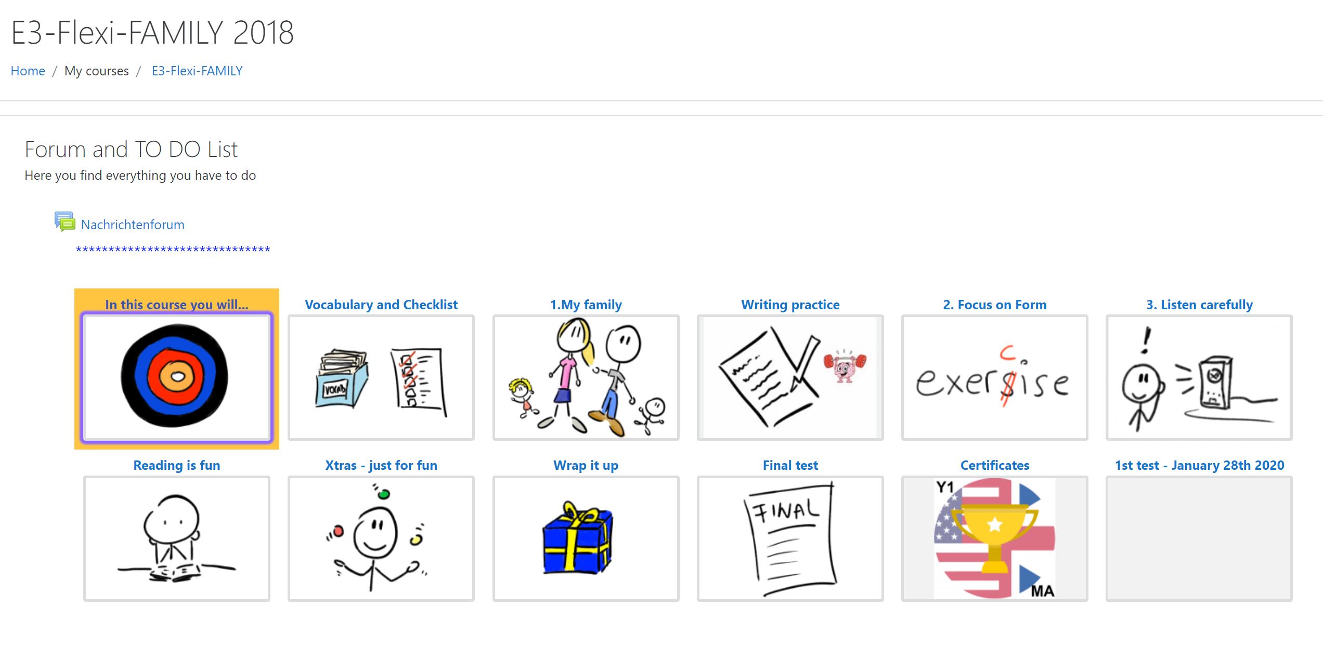Open the empty 1st test tile thumbnail
This screenshot has width=1323, height=672.
pyautogui.click(x=1199, y=538)
